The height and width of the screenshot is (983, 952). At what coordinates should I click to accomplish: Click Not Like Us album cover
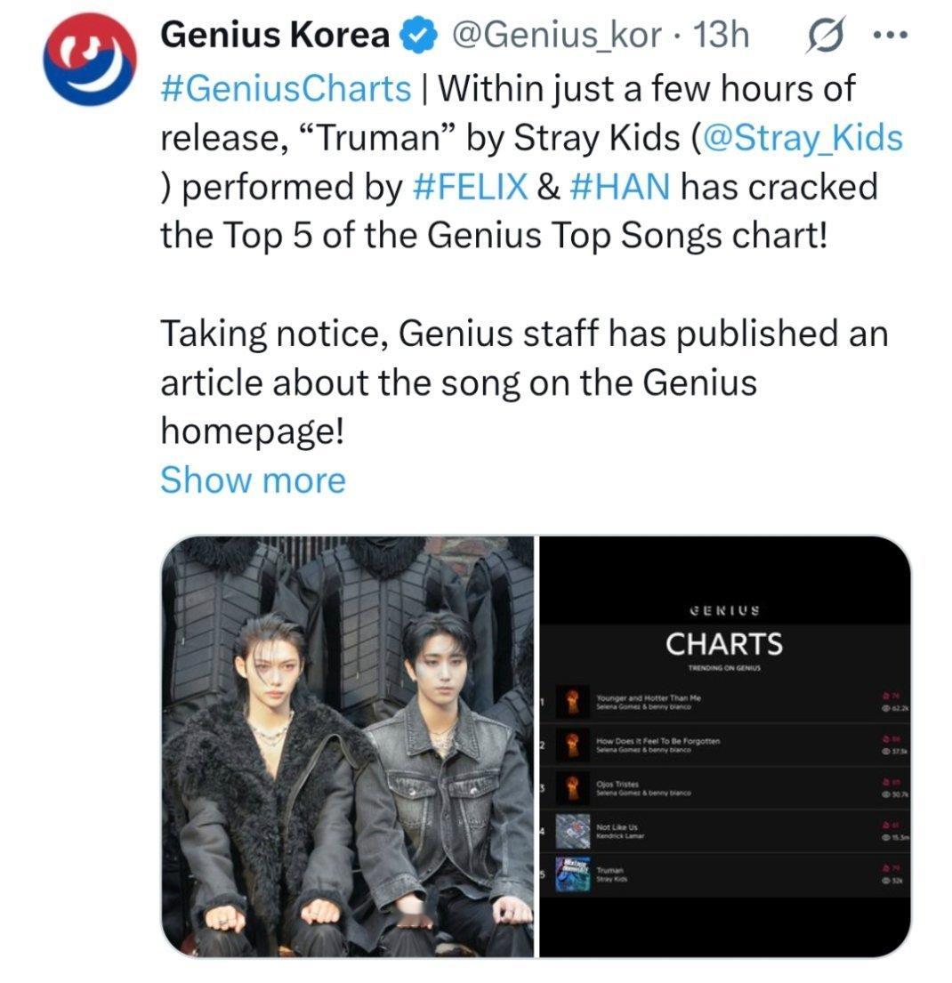coord(573,831)
